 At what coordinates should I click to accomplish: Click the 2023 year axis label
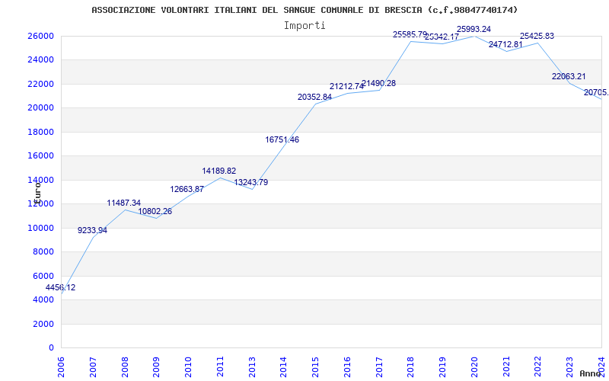pos(570,367)
